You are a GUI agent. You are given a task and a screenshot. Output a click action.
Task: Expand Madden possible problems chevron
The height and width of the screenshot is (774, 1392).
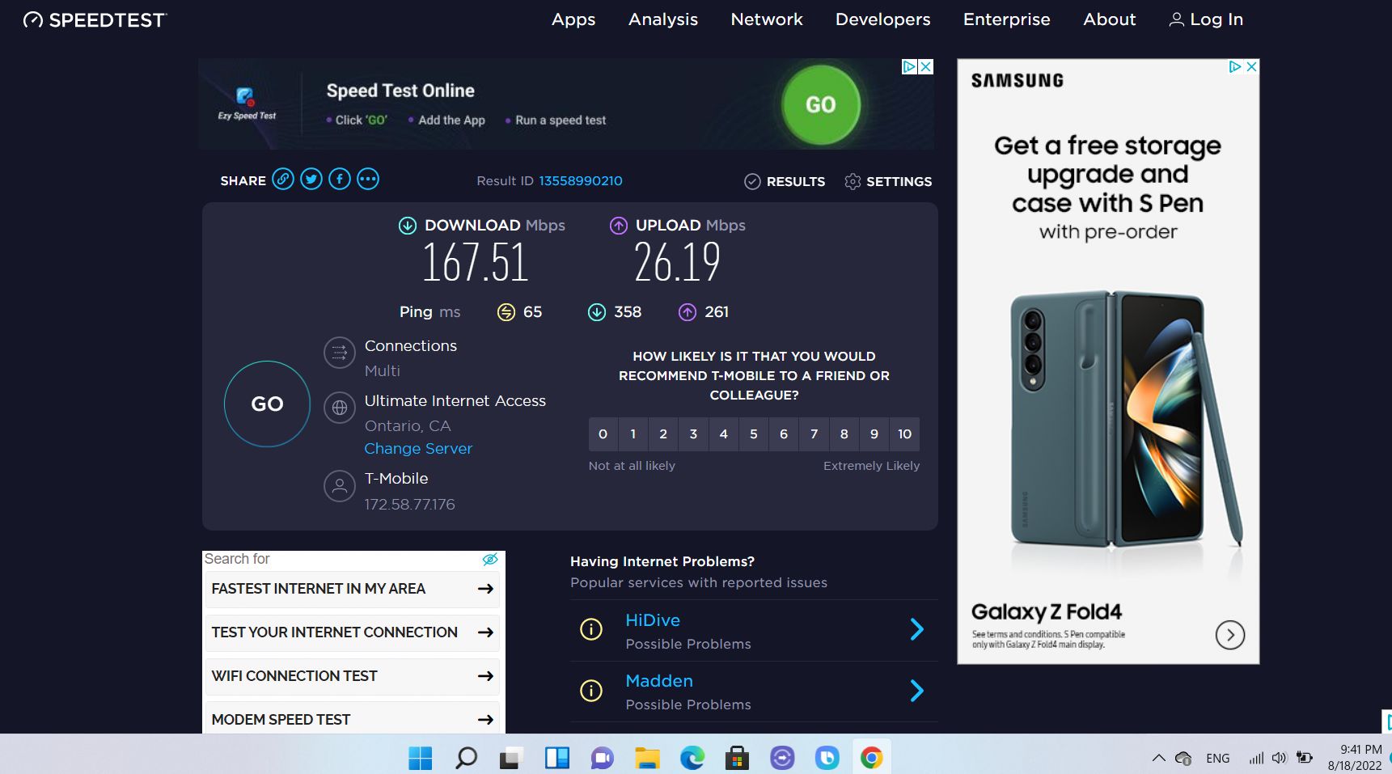[916, 691]
